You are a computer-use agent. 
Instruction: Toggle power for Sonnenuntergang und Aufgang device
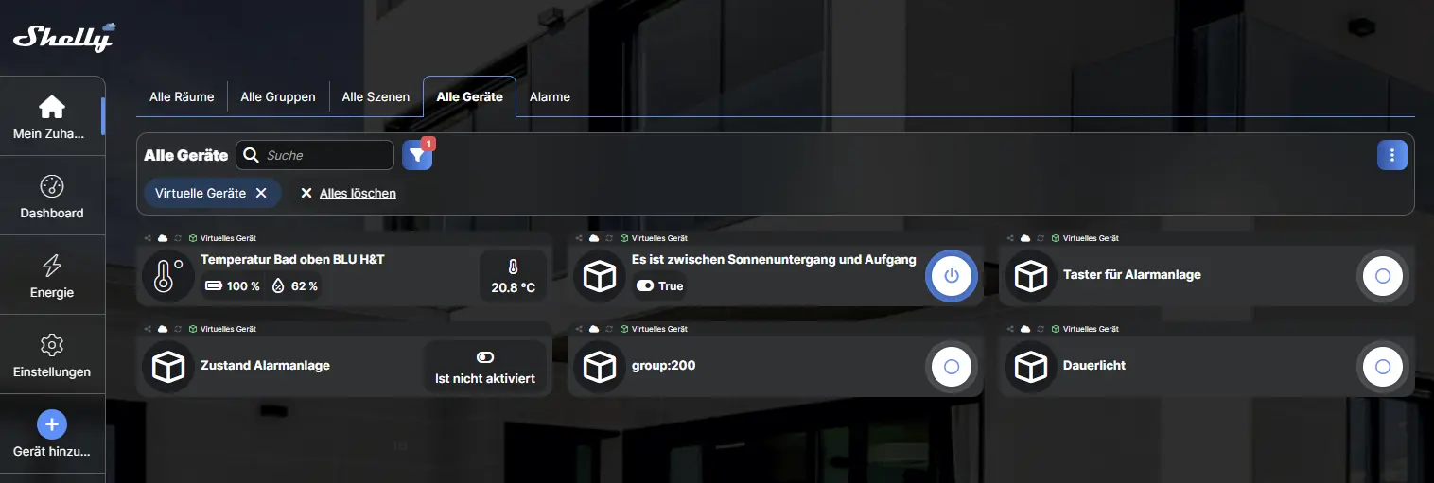click(952, 276)
